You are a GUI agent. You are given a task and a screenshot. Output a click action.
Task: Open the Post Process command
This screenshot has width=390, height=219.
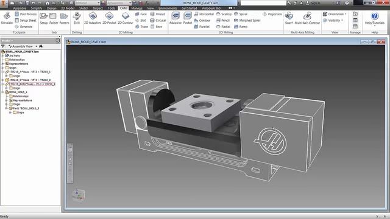pos(26,14)
